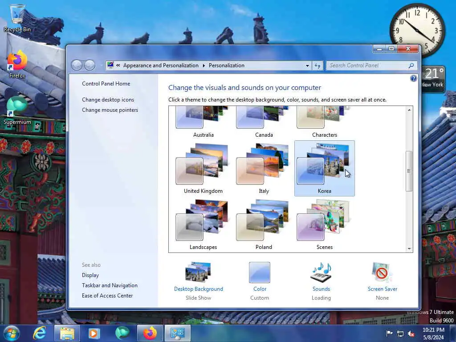Apply the United Kingdom theme
Screen dimensions: 456x342
coord(203,168)
